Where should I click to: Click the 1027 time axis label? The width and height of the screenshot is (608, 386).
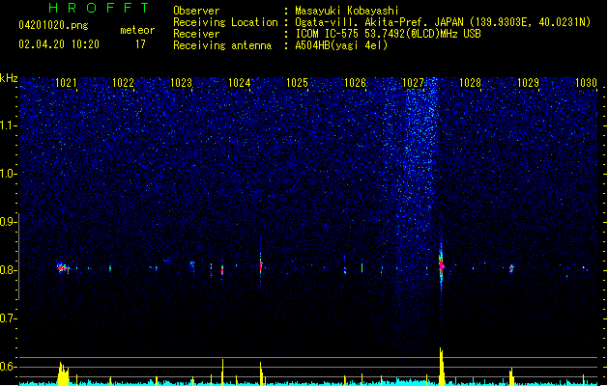tap(414, 83)
